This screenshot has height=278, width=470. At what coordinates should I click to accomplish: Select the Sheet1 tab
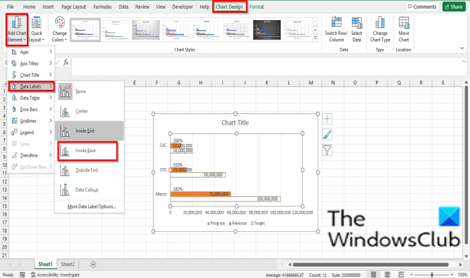pos(45,264)
